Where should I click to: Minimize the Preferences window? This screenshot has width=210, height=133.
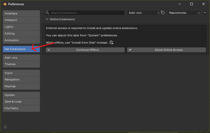180,4
